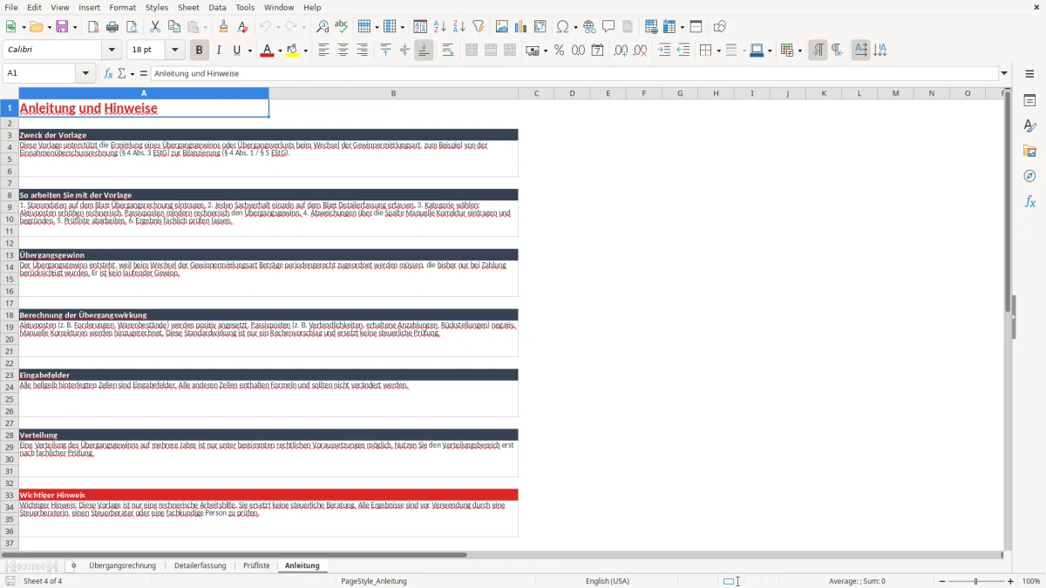Insert comment icon
The width and height of the screenshot is (1046, 588).
608,27
